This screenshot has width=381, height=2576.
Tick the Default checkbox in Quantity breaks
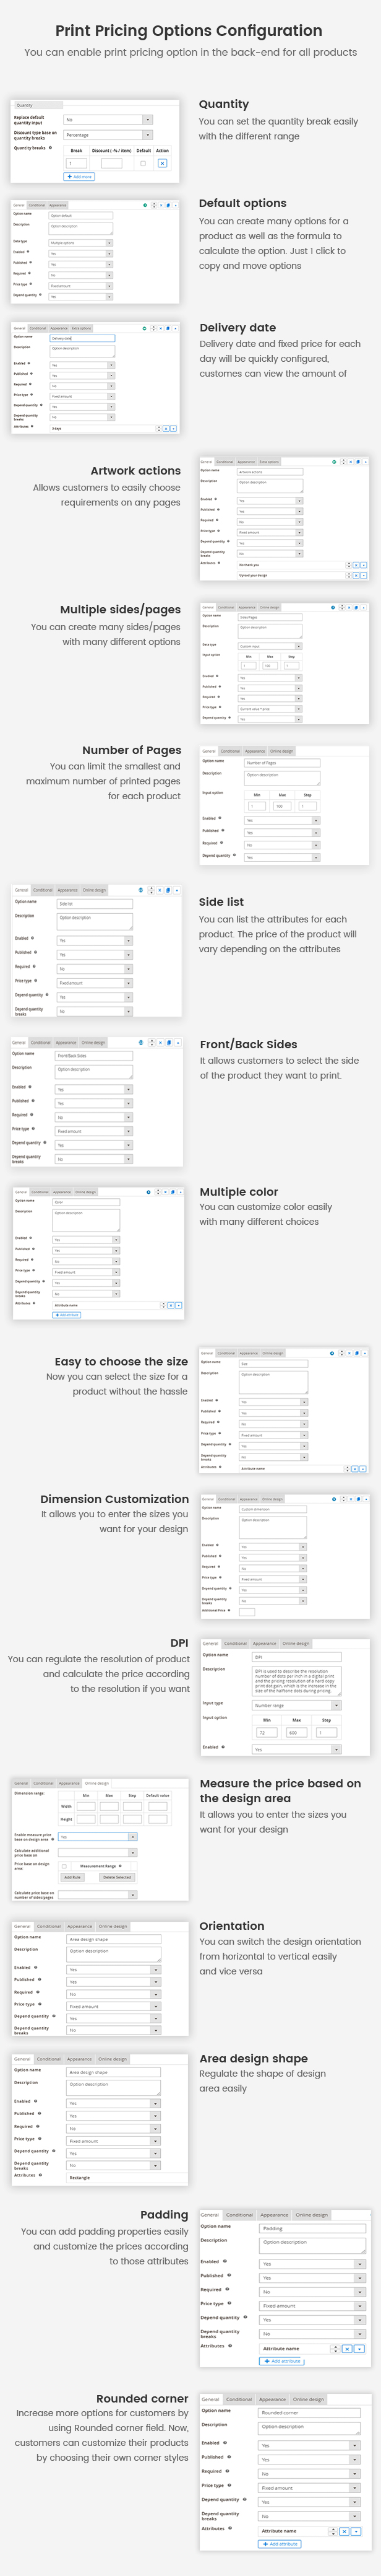[143, 163]
